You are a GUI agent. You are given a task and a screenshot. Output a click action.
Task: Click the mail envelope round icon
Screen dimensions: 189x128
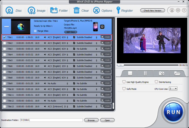178,11
